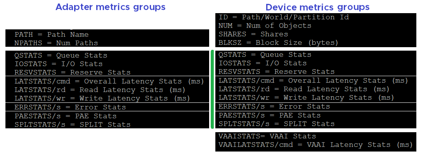Click 'RESVSTATS = Reserve Stats' in Adapter groups
Image resolution: width=421 pixels, height=155 pixels.
pyautogui.click(x=73, y=72)
